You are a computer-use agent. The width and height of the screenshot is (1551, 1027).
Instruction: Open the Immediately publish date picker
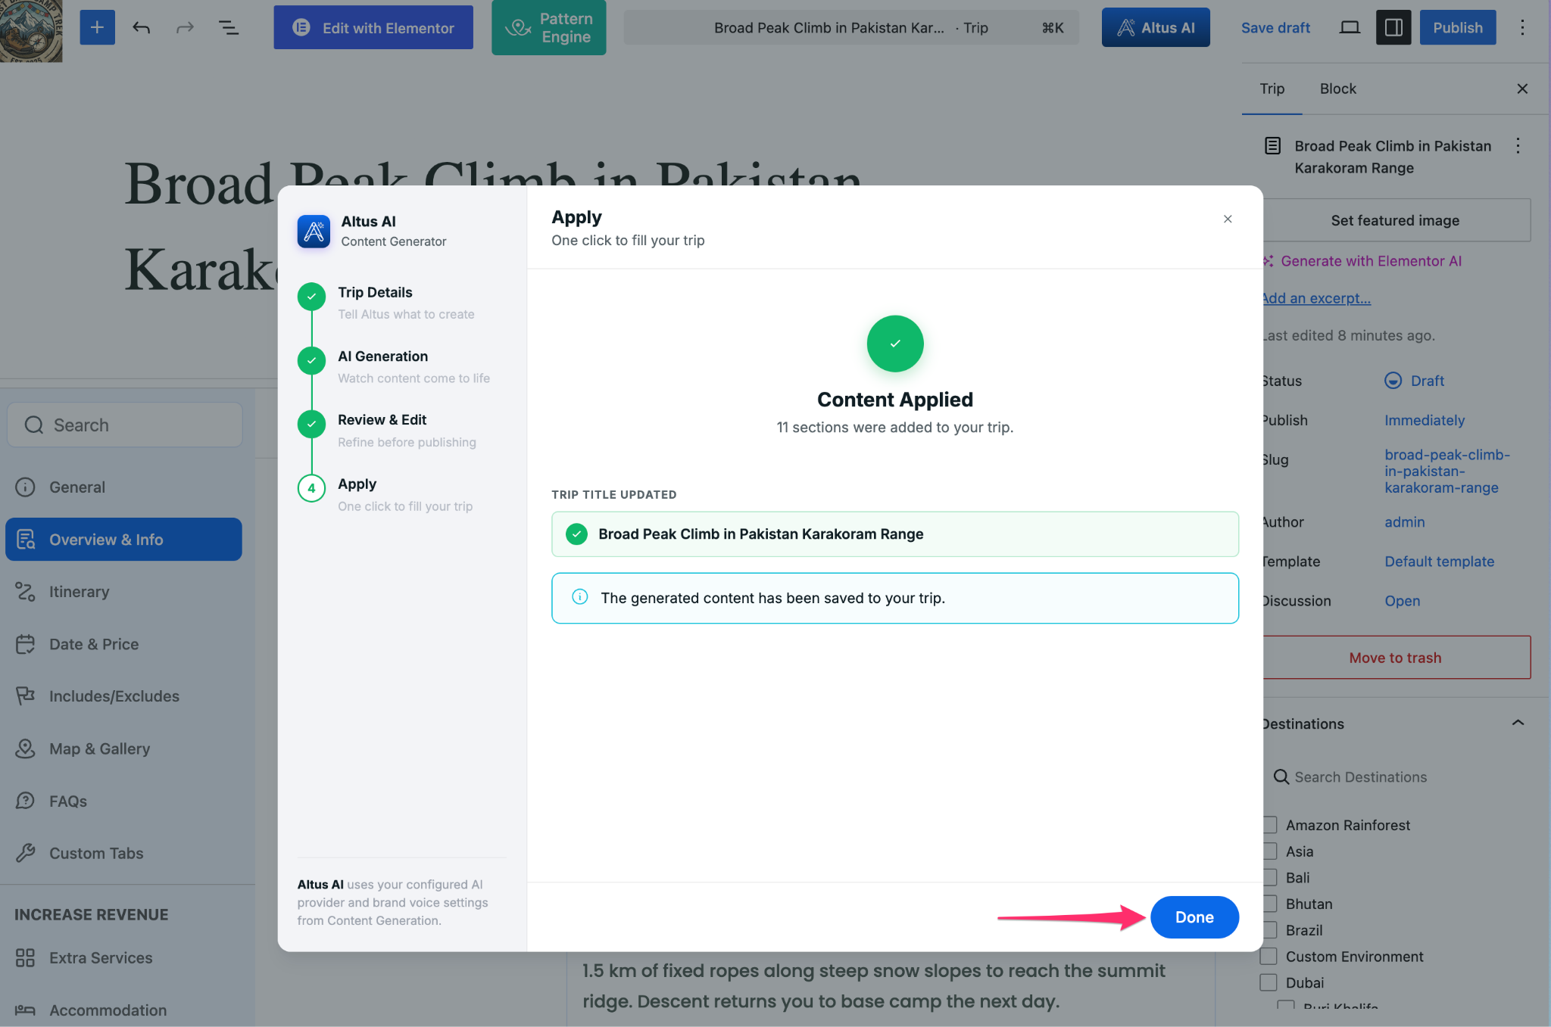(x=1425, y=420)
